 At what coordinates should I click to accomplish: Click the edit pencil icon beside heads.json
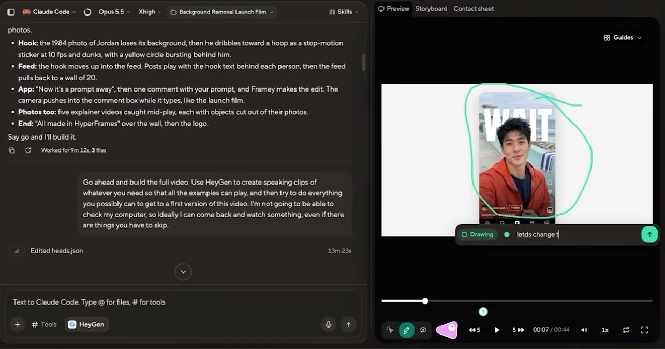pyautogui.click(x=17, y=251)
